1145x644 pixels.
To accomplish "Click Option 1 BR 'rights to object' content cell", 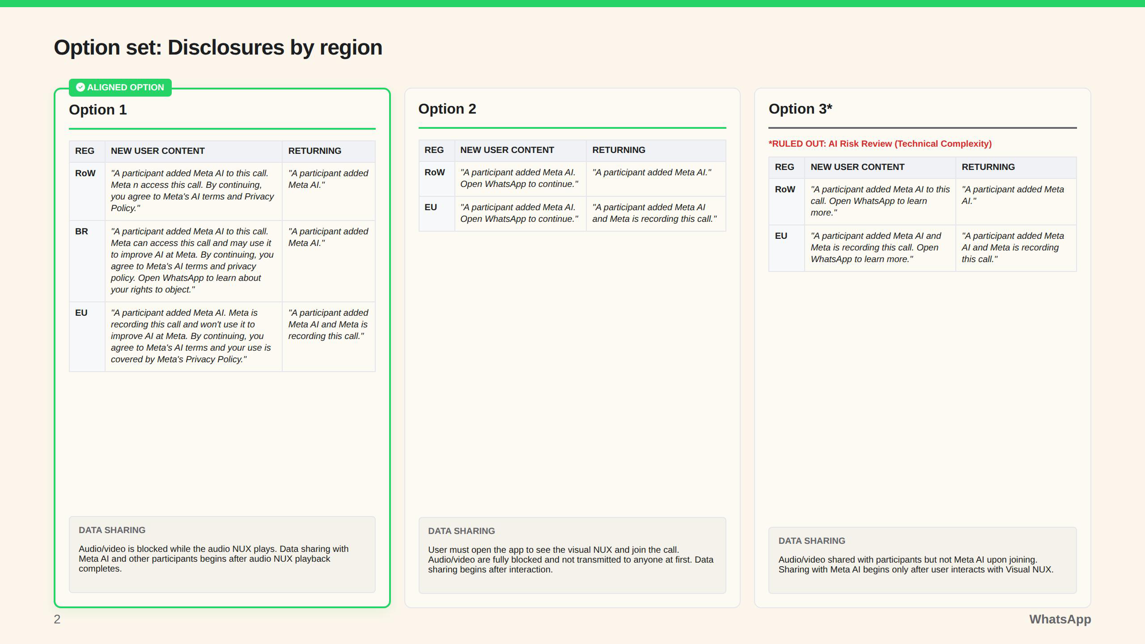I will (x=193, y=261).
